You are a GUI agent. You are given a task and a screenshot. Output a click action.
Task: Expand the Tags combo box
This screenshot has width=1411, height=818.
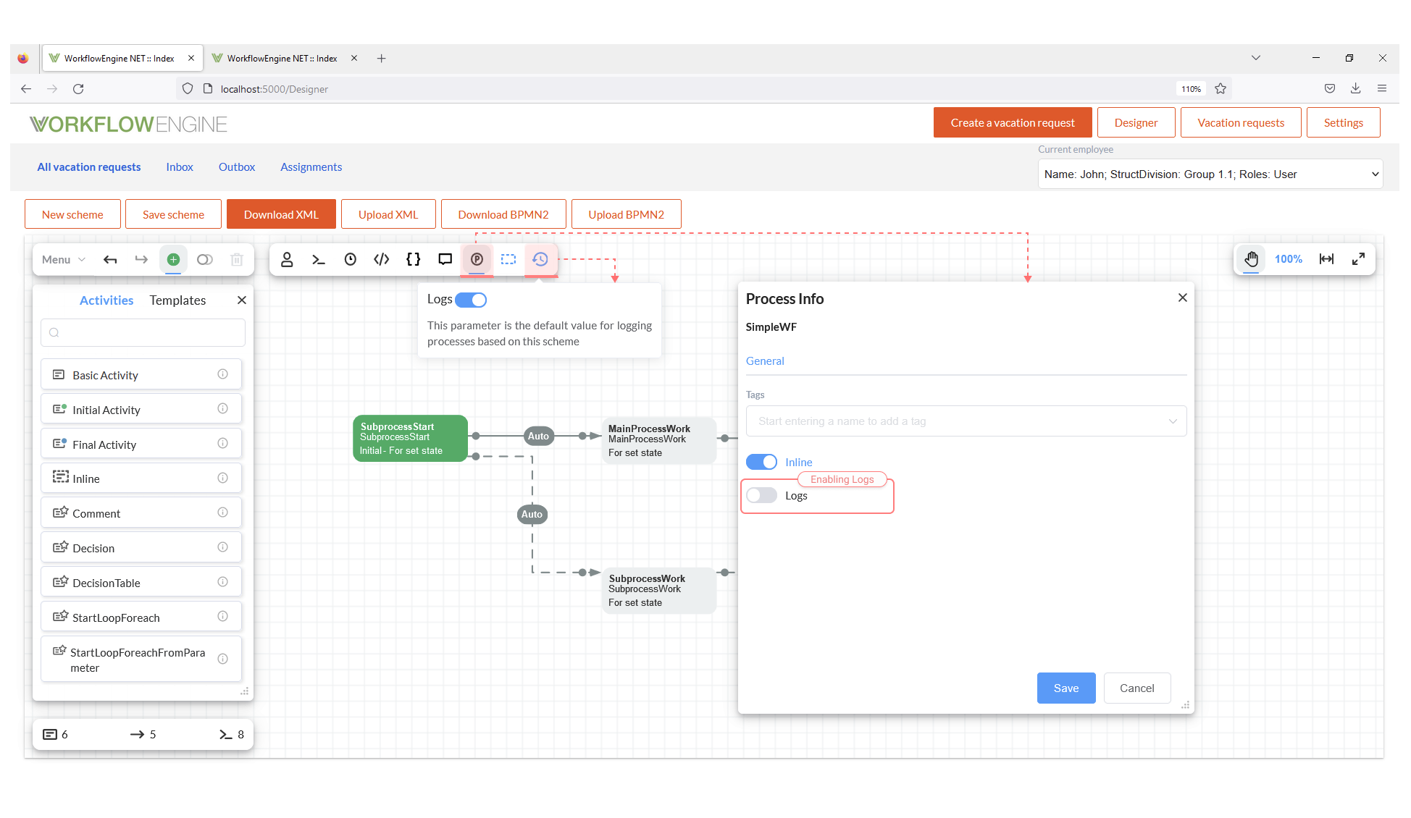click(966, 421)
